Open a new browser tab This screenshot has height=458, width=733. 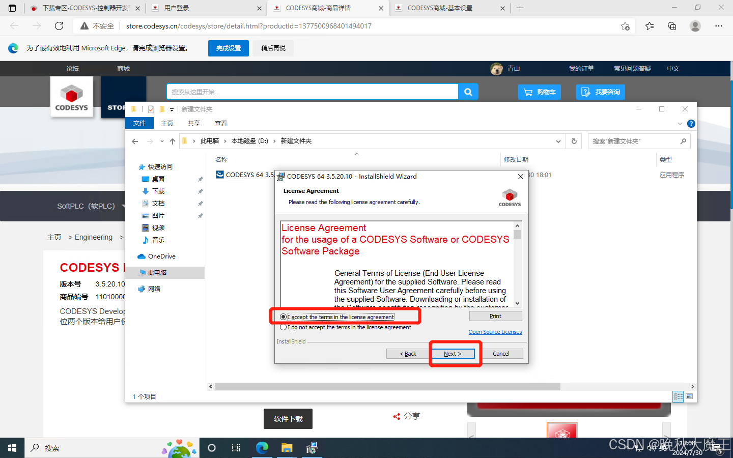click(x=520, y=8)
